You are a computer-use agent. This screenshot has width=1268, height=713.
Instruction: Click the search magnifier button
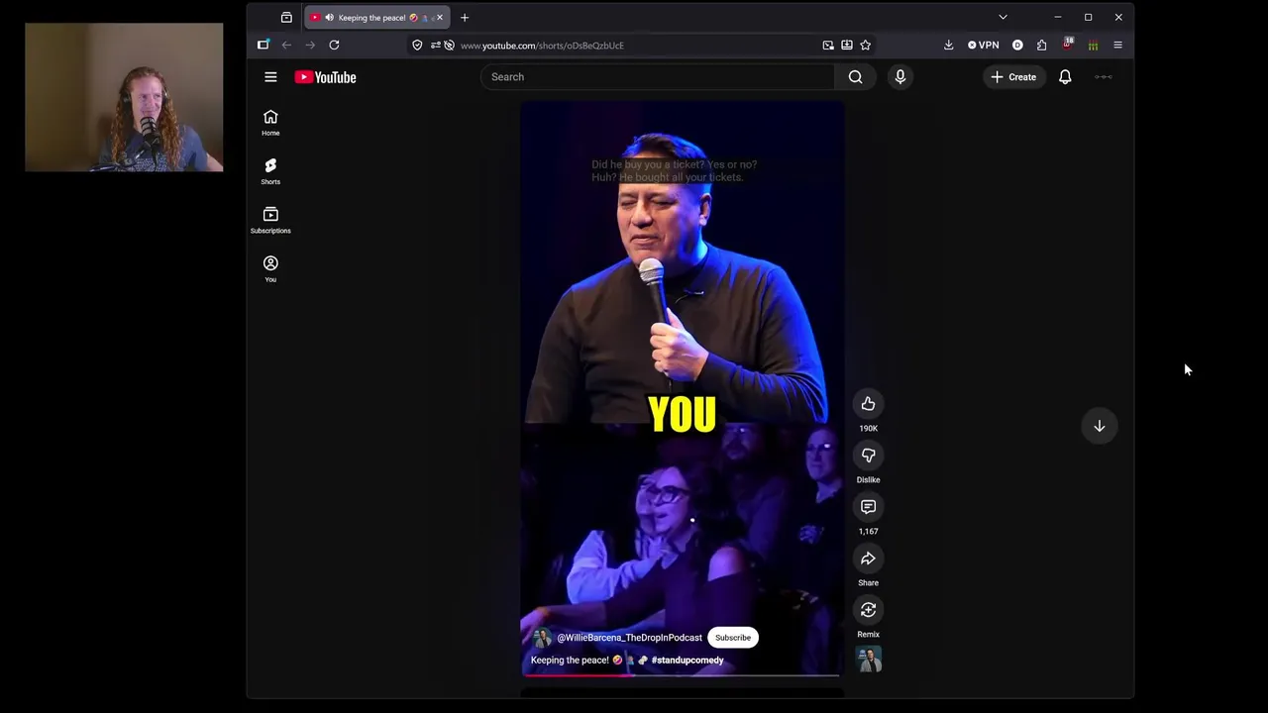856,77
